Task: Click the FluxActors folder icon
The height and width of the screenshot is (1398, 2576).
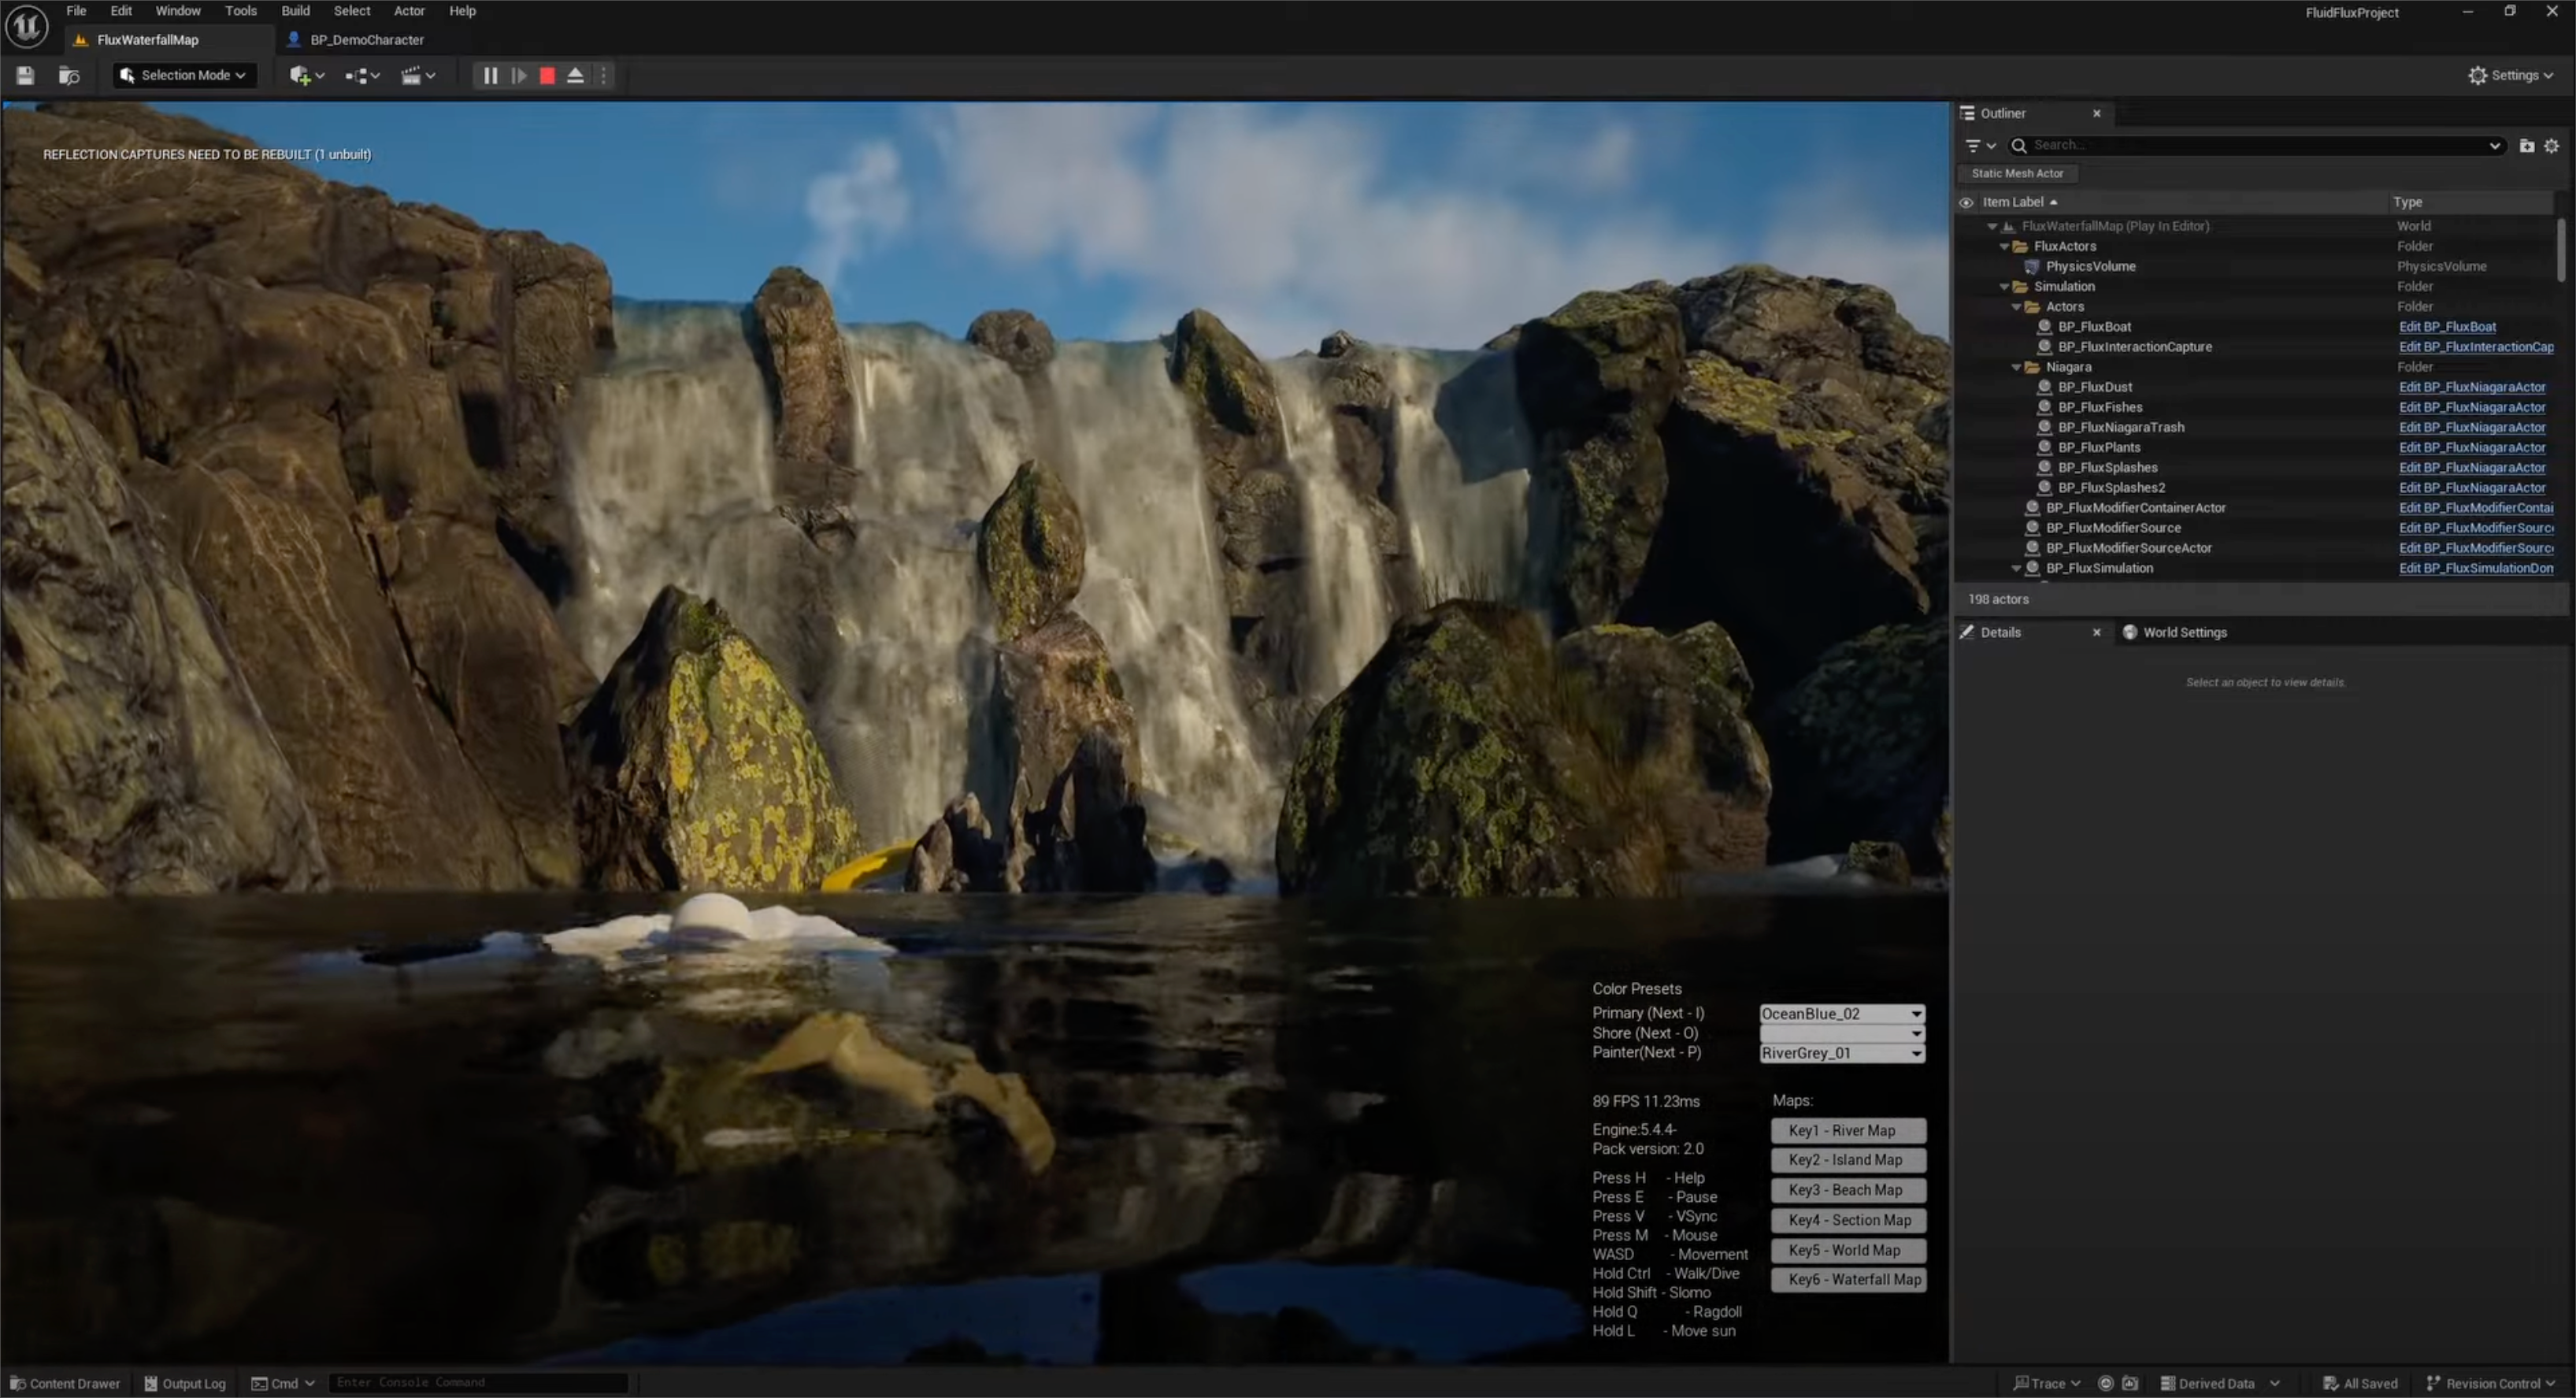Action: [x=2020, y=246]
